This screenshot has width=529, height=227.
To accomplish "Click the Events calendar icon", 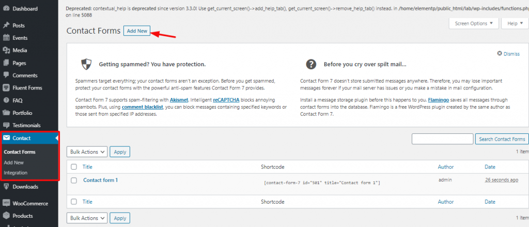I will point(6,38).
